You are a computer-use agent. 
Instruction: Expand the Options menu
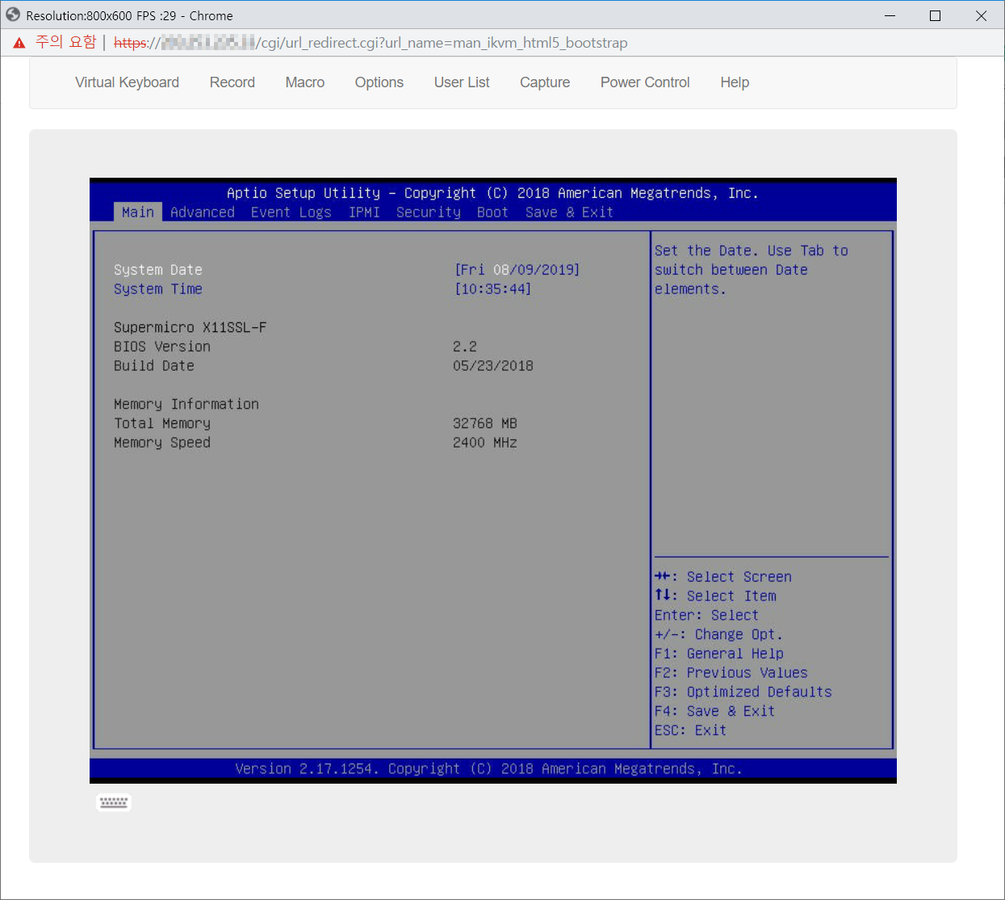pyautogui.click(x=379, y=82)
